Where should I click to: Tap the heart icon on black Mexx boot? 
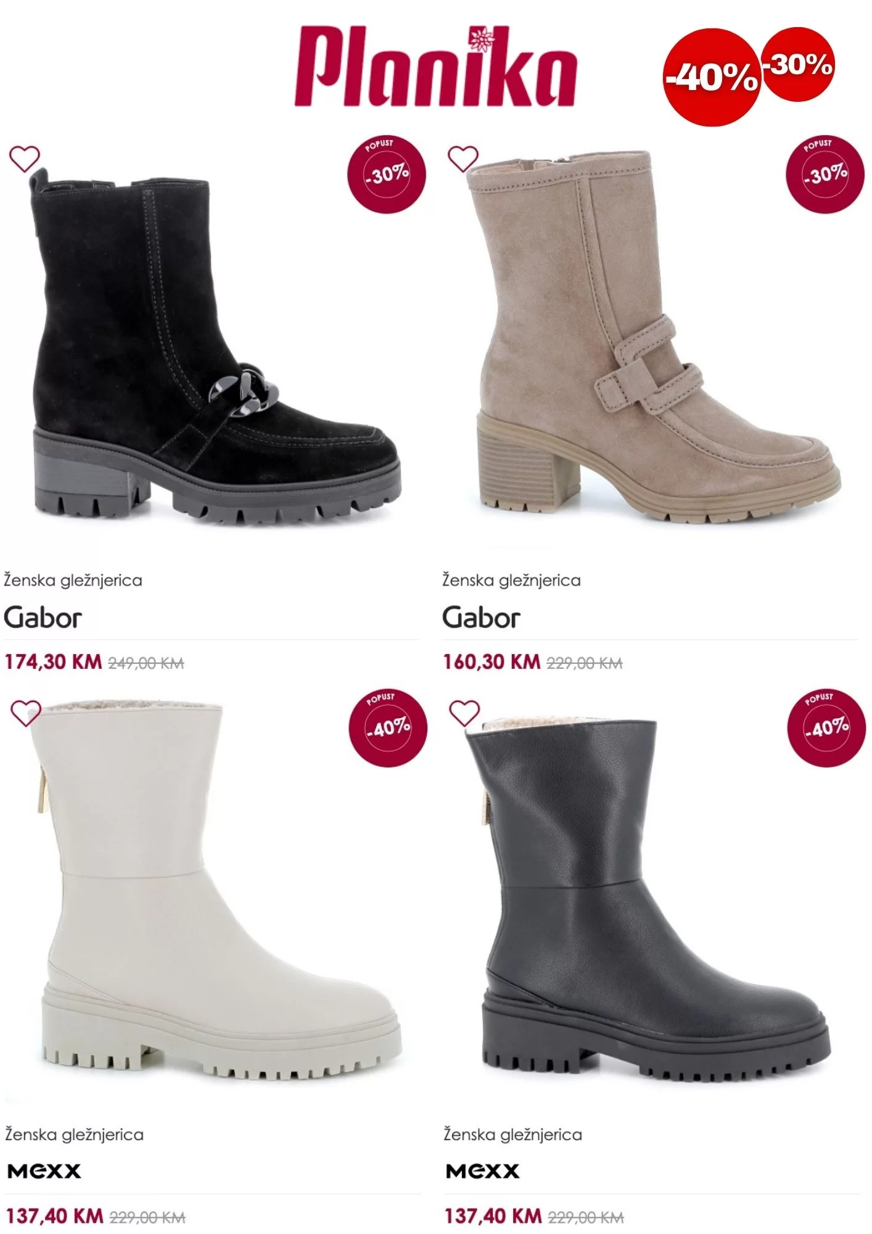click(464, 714)
